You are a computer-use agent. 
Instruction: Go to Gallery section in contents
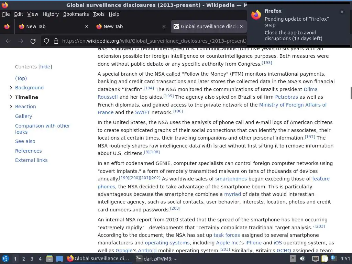click(24, 116)
